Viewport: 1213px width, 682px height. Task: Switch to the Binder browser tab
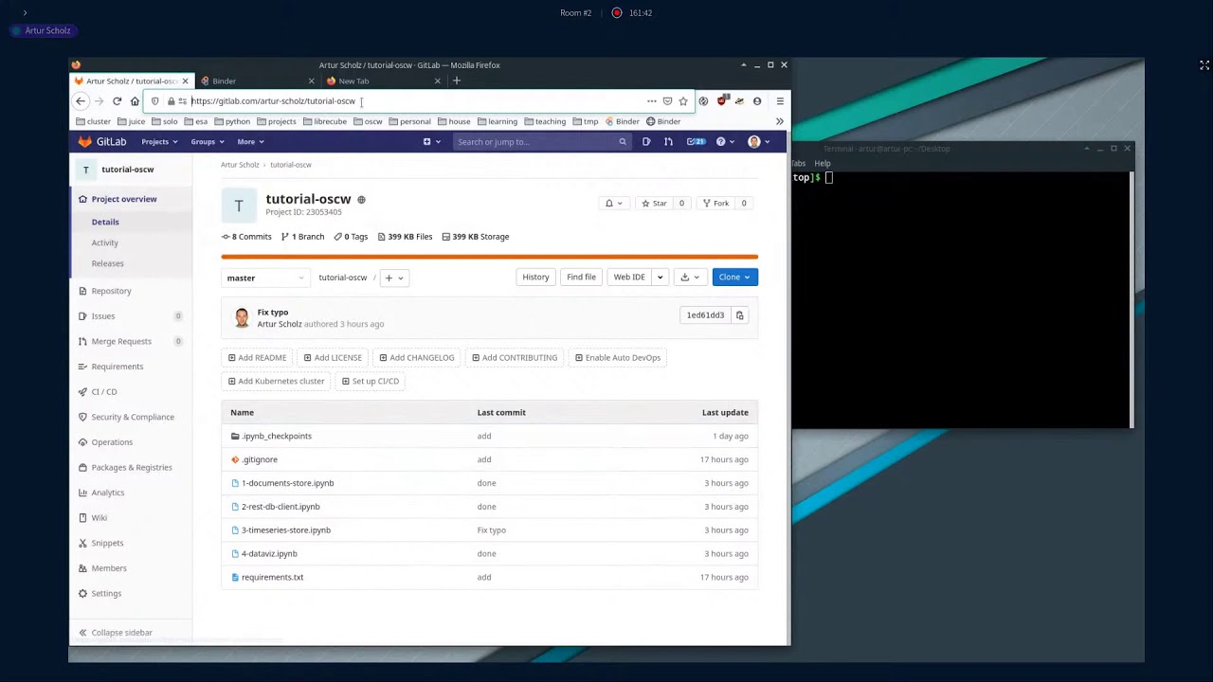coord(256,81)
